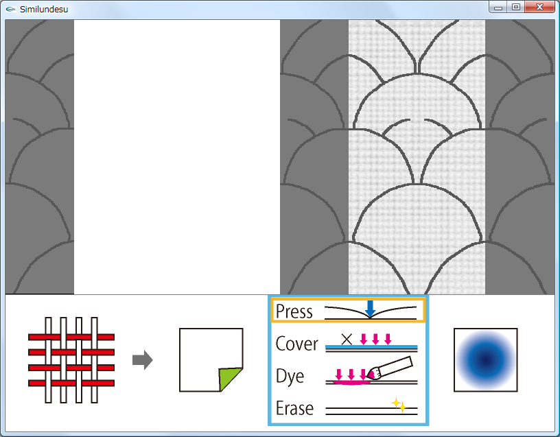Click the textured fabric preview panel
This screenshot has width=560, height=437.
417,157
